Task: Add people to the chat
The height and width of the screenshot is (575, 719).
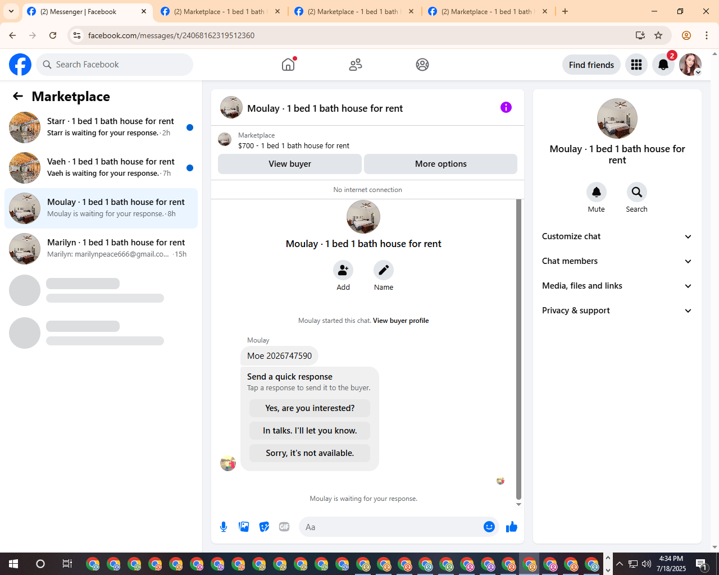Action: point(343,270)
